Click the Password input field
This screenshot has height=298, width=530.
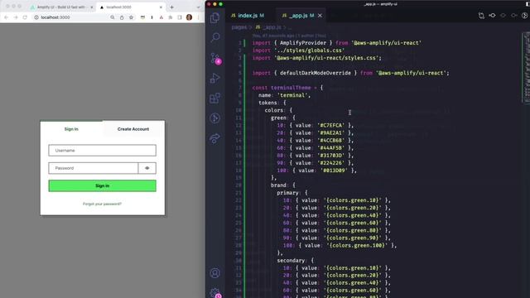(94, 168)
